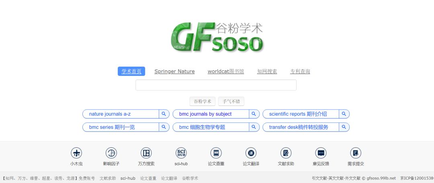Click footer 论文翻译 link
The height and width of the screenshot is (183, 434).
click(169, 178)
